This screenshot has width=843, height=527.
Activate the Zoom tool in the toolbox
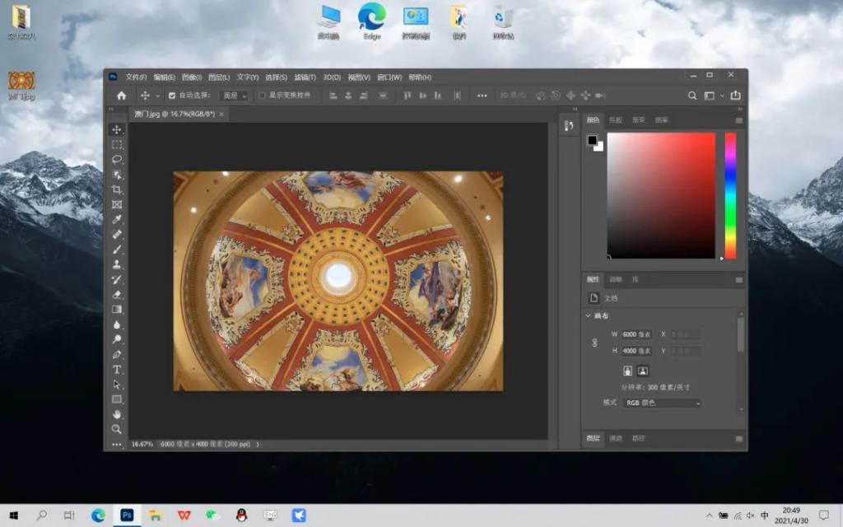click(x=117, y=428)
